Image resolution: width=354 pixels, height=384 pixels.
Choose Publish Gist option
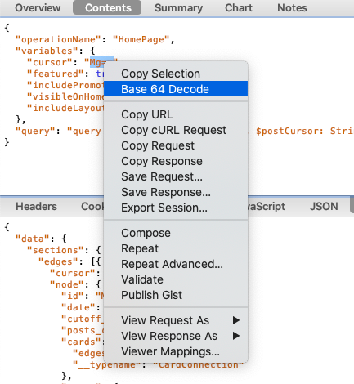(176, 295)
